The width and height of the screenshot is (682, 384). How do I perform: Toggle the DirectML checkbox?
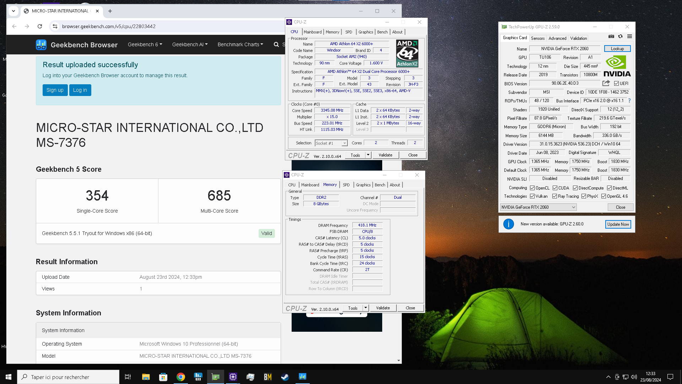[x=609, y=188]
